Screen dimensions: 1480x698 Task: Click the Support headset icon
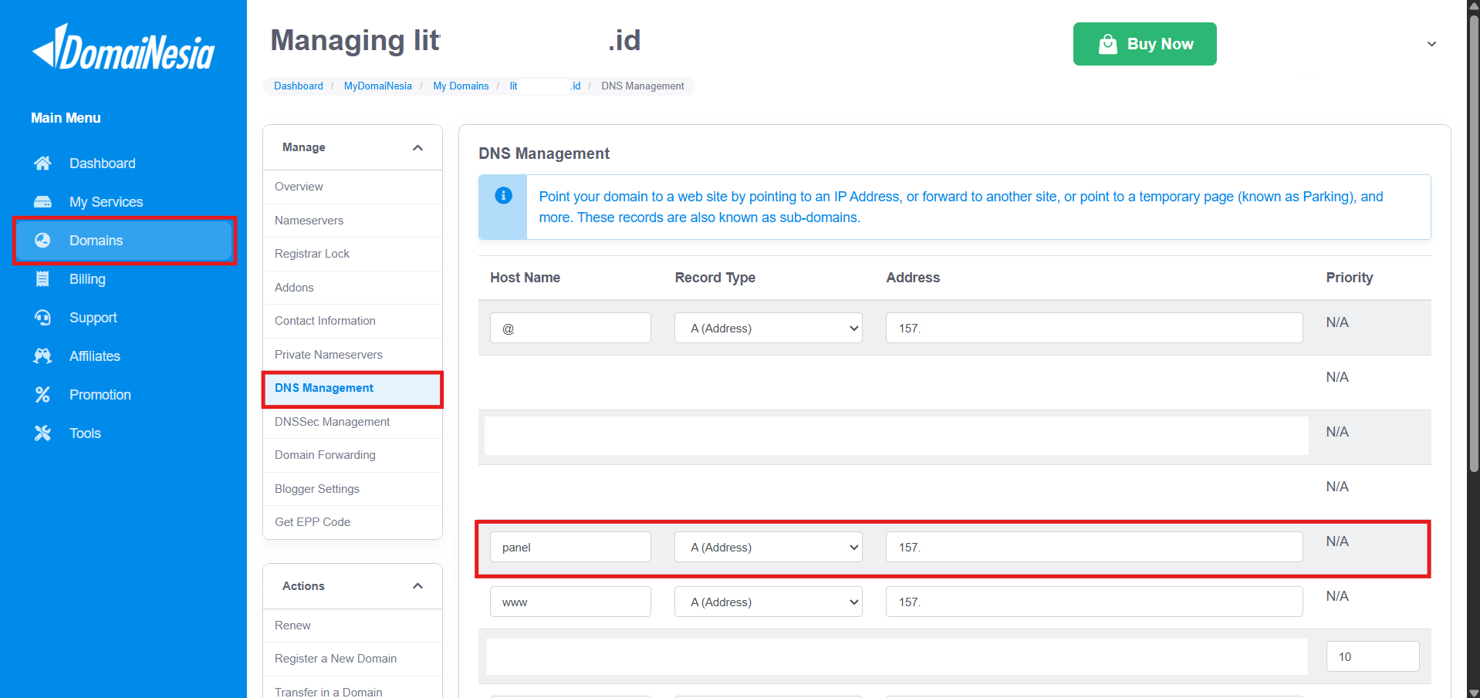42,318
